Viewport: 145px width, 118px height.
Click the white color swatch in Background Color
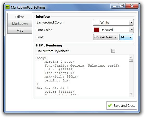97,22
